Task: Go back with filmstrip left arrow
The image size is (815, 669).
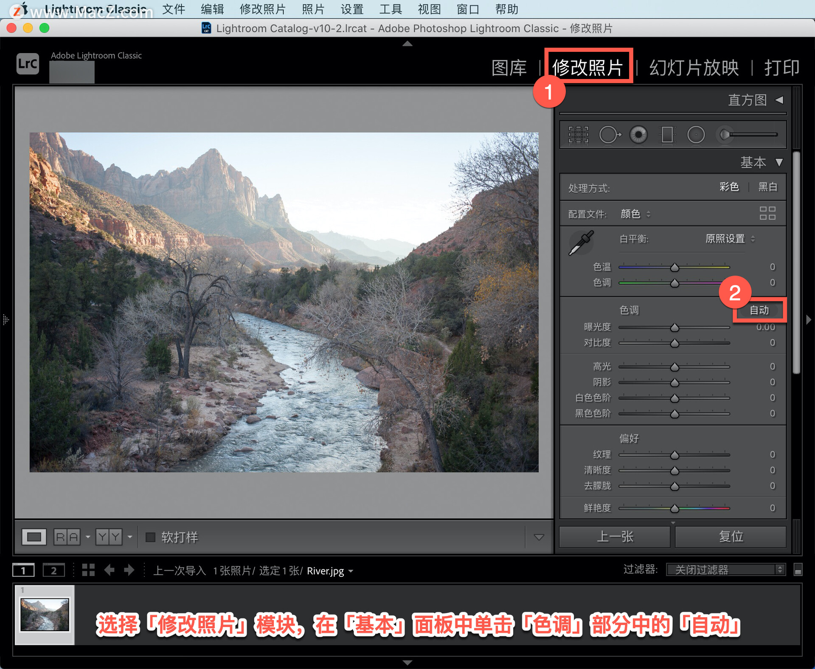Action: (x=110, y=570)
